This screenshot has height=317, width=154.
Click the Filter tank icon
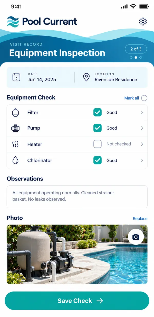click(15, 113)
